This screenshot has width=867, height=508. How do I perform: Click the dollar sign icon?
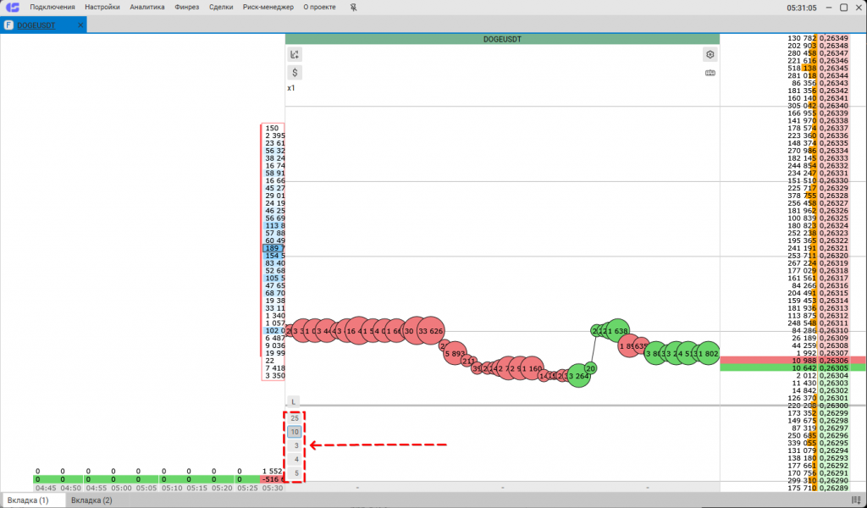[x=295, y=73]
